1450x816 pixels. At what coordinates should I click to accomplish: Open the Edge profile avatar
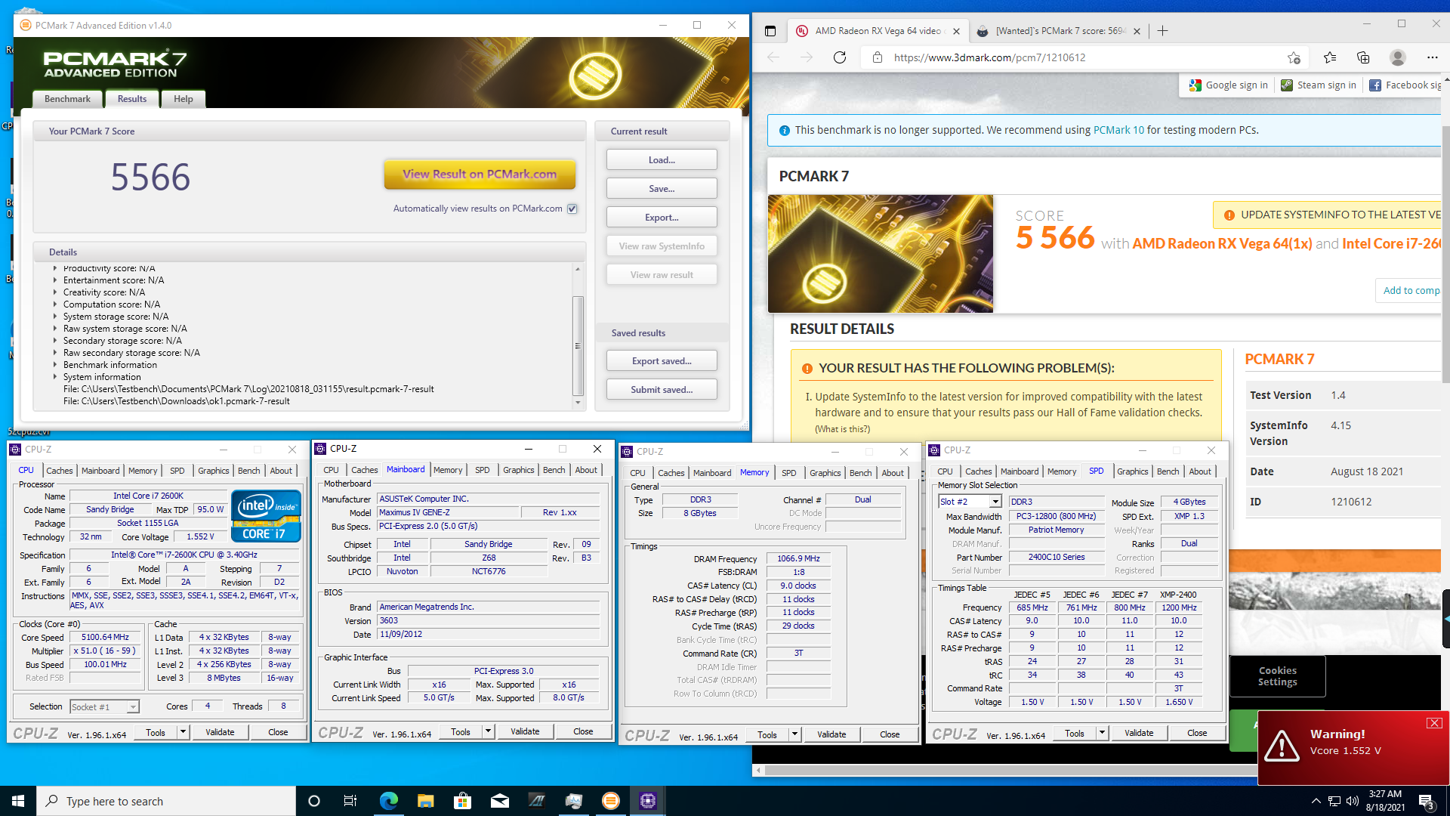point(1398,57)
